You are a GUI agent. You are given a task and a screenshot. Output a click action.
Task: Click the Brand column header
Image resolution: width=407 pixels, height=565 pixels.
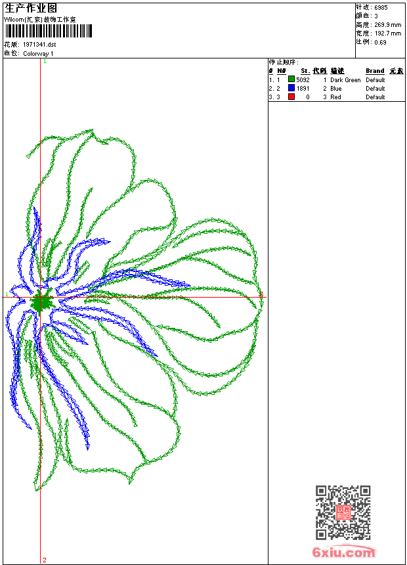[375, 71]
